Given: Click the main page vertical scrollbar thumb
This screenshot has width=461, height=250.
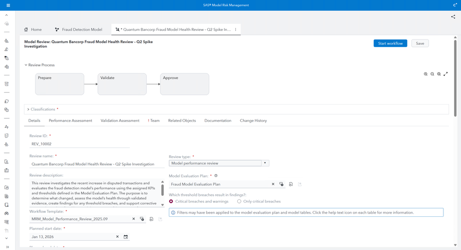Looking at the screenshot, I should click(455, 78).
